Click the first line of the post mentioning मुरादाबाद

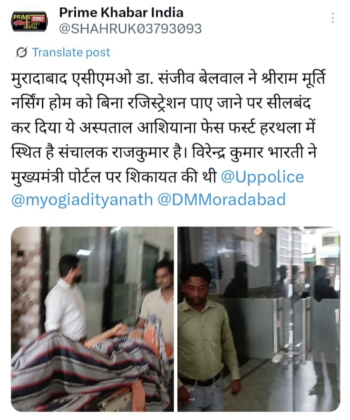click(168, 79)
